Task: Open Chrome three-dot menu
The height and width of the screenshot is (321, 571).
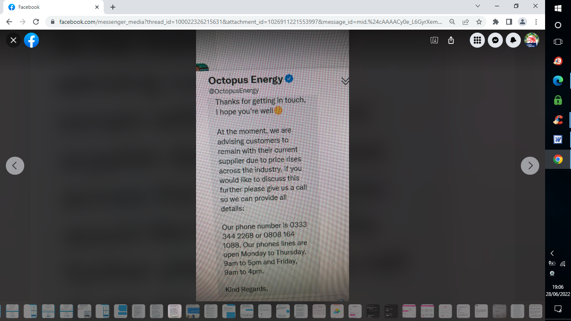Action: coord(536,22)
